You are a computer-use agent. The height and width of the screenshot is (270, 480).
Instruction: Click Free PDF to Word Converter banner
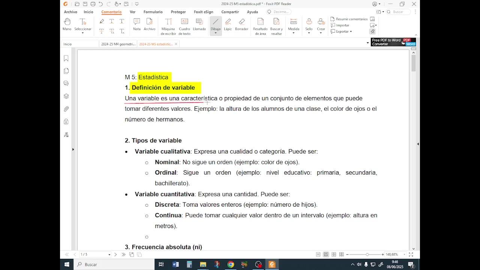[x=393, y=42]
